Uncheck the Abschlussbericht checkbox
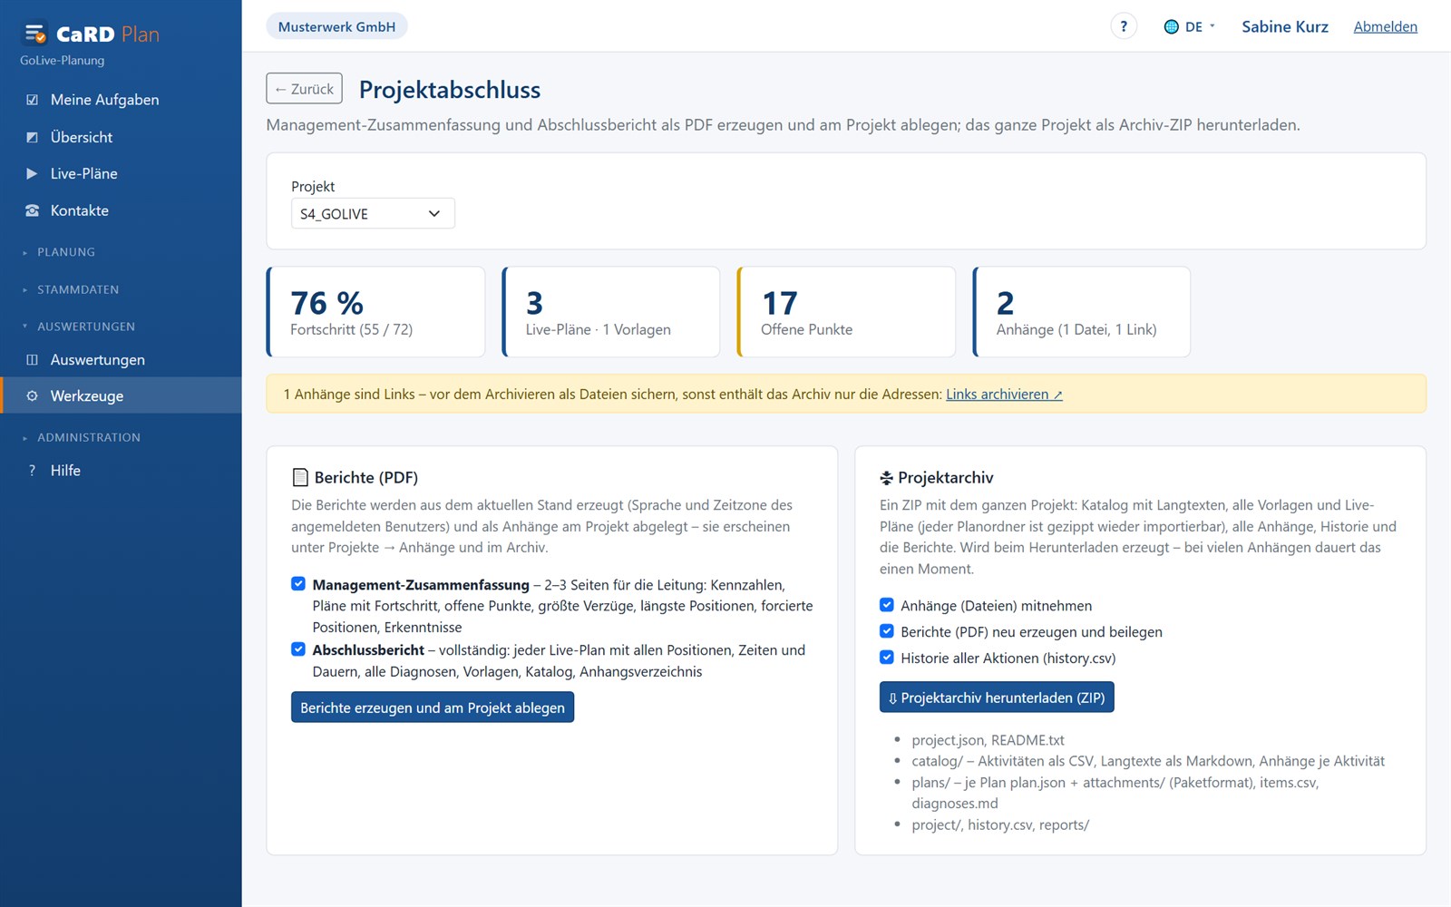This screenshot has height=907, width=1451. coord(298,649)
